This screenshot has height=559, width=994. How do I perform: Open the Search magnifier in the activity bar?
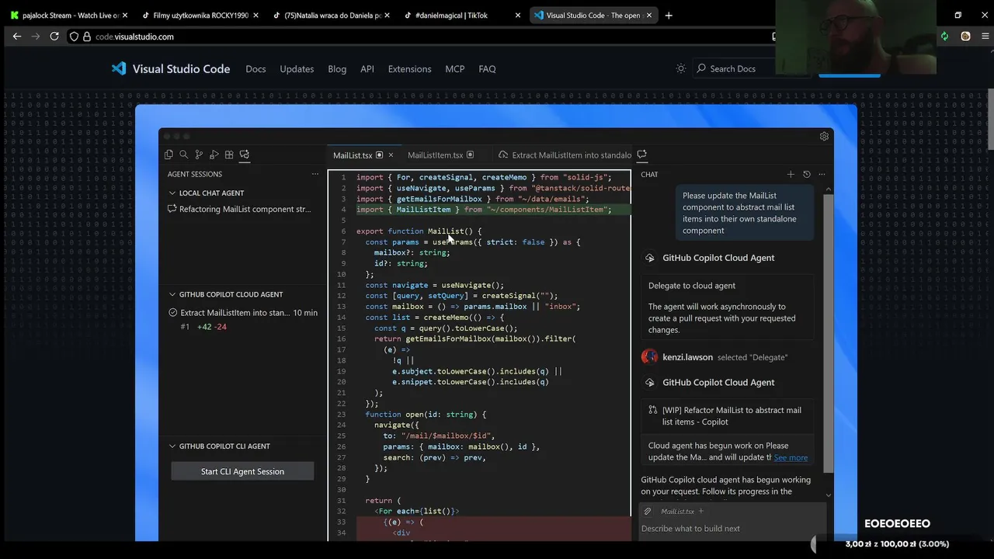tap(184, 155)
